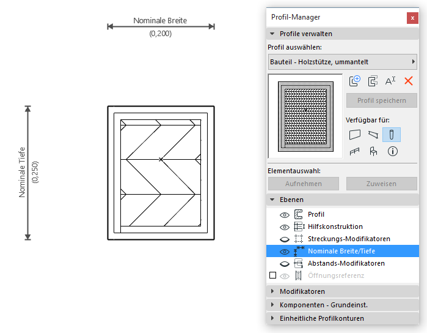
Task: Select the Hilfskonstruktion layer row
Action: point(343,226)
